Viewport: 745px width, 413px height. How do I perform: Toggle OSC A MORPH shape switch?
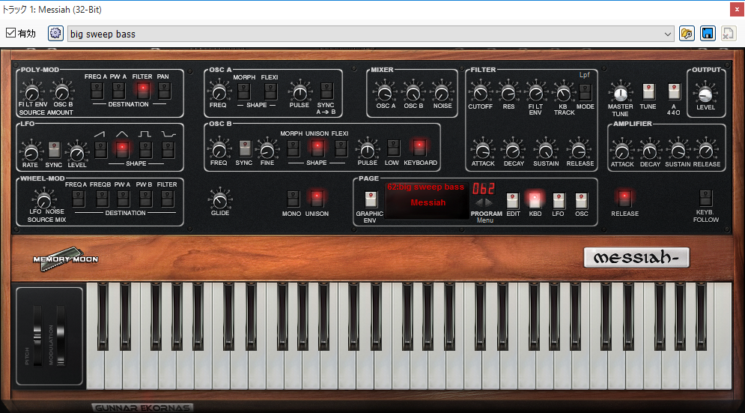coord(244,91)
